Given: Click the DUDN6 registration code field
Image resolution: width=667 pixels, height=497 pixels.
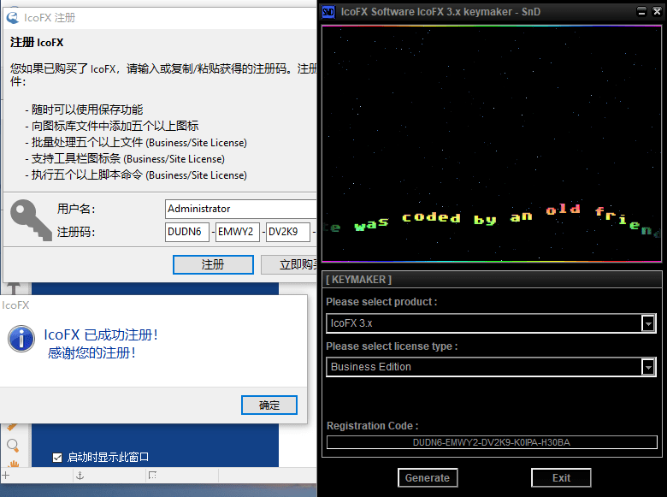Looking at the screenshot, I should coord(187,232).
